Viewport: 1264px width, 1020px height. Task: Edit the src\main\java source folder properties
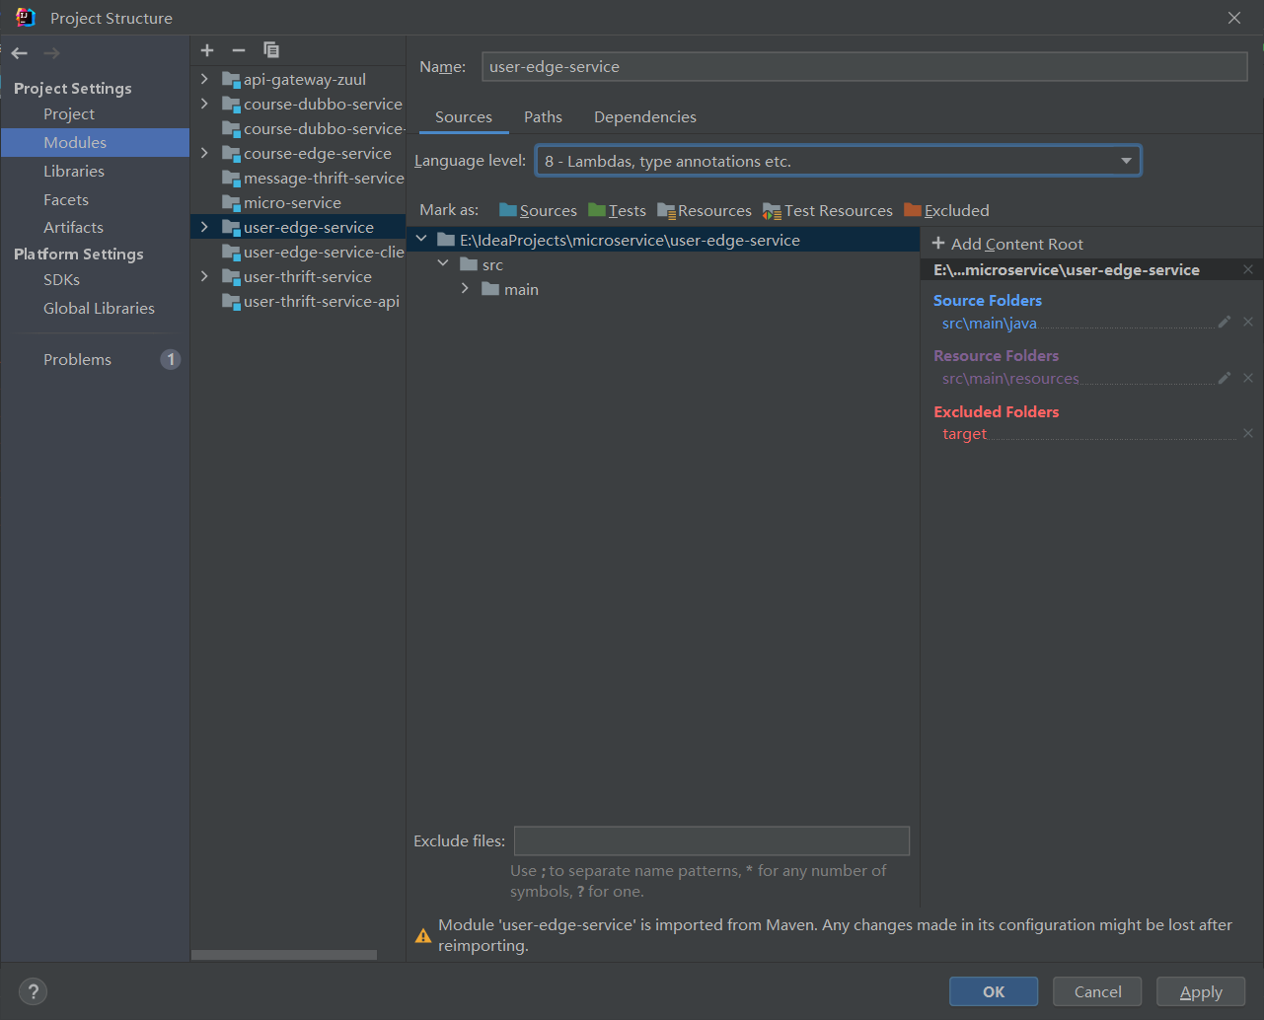point(1224,323)
